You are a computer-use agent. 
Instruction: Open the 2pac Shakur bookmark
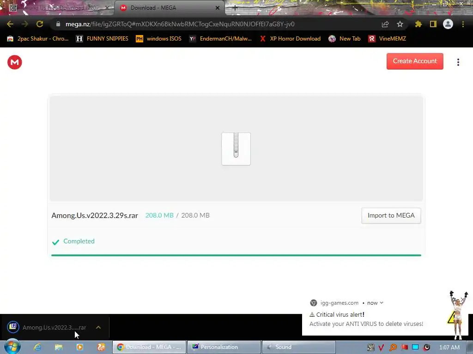click(x=38, y=39)
